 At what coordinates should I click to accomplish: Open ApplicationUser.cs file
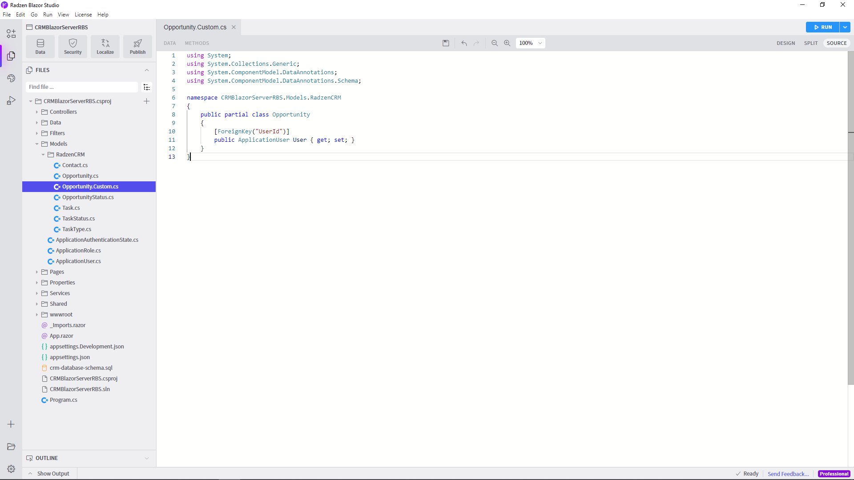click(78, 261)
